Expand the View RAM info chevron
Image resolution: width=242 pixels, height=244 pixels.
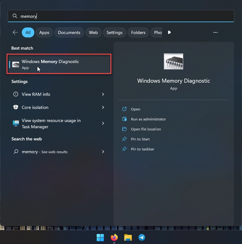pos(103,94)
